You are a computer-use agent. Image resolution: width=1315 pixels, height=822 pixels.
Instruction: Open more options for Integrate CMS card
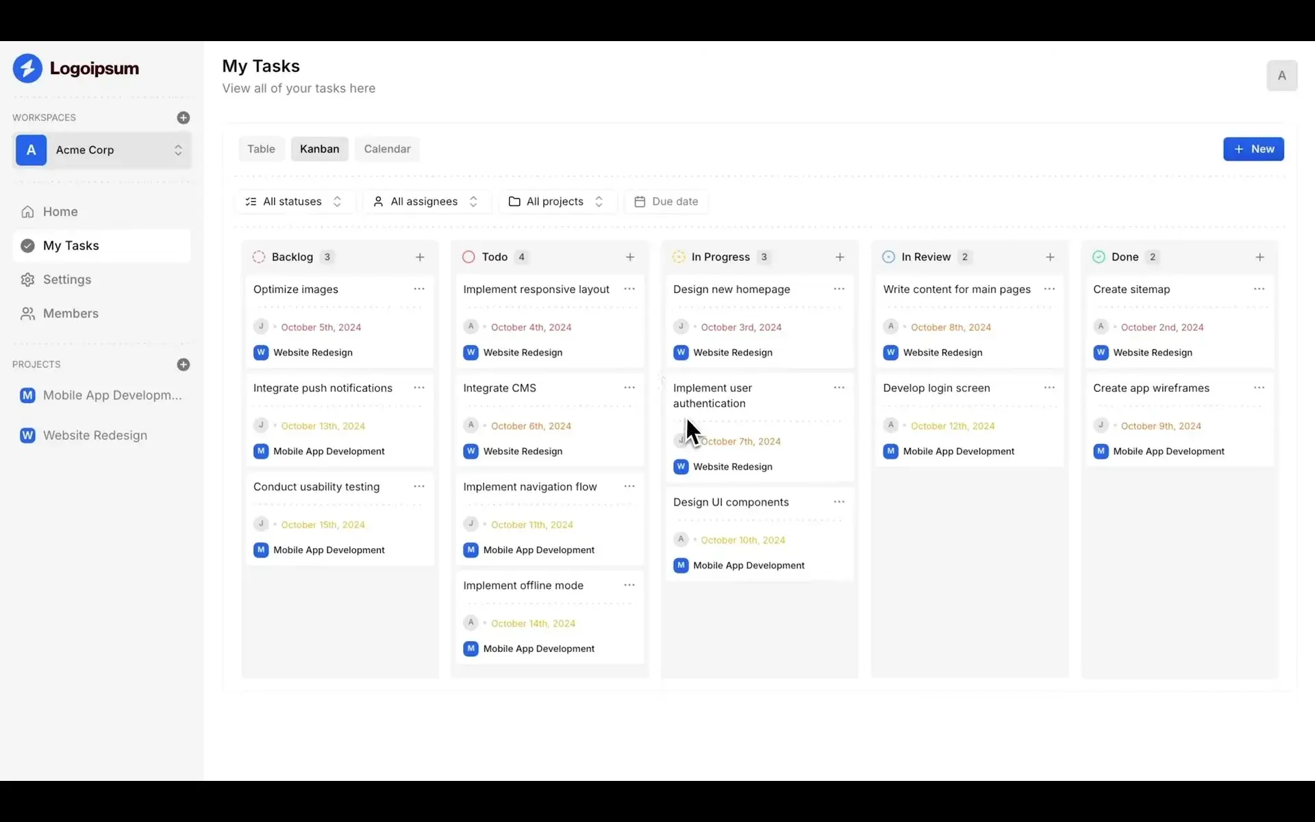point(629,388)
